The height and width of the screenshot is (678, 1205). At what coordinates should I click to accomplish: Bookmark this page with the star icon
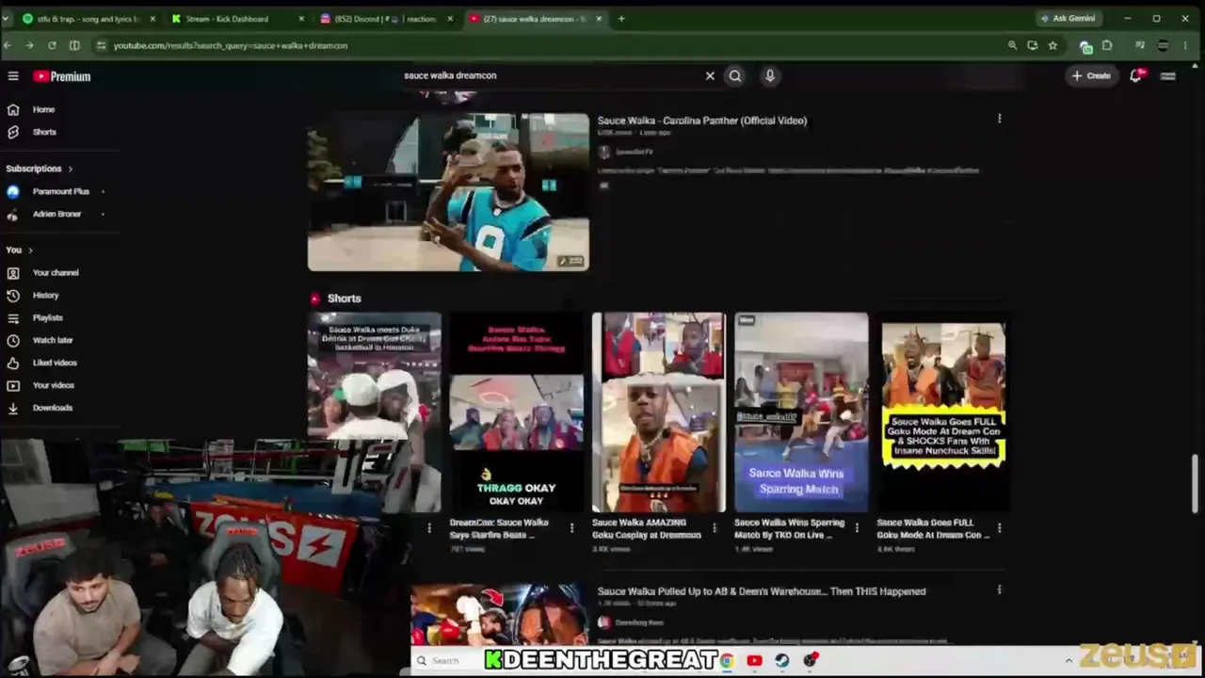tap(1052, 45)
